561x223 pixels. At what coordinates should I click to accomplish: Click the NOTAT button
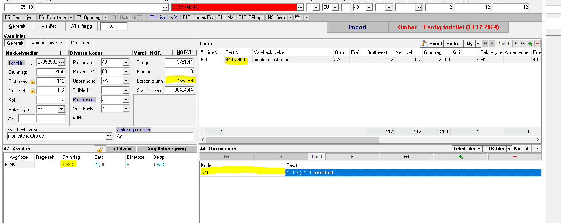[x=184, y=53]
